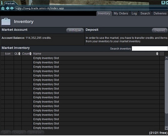Click the URL address bar
168x136 pixels.
(x=91, y=8)
